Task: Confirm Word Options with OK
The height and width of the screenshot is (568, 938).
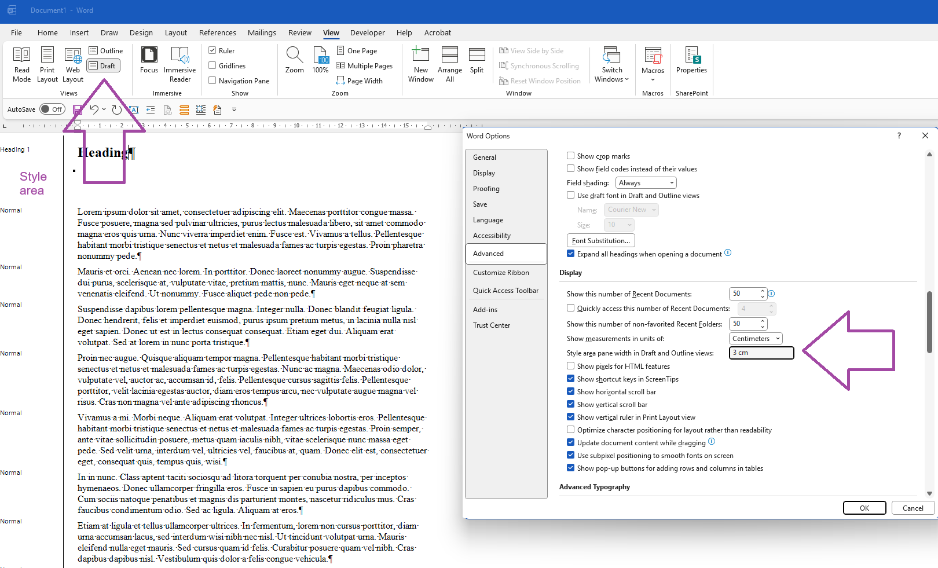Action: click(864, 508)
